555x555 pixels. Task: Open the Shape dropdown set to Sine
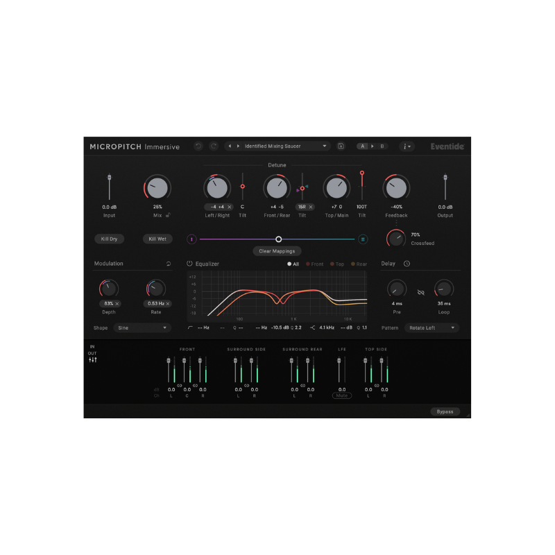142,327
